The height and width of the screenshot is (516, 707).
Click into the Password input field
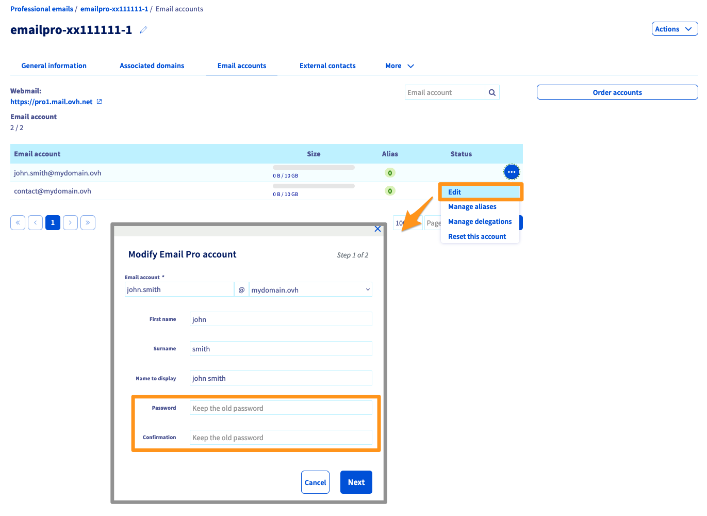click(281, 408)
